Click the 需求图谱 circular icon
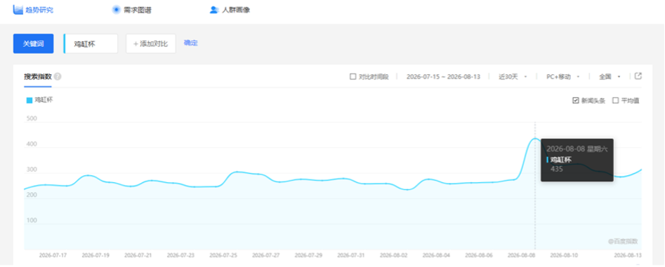Image resolution: width=665 pixels, height=267 pixels. [116, 10]
